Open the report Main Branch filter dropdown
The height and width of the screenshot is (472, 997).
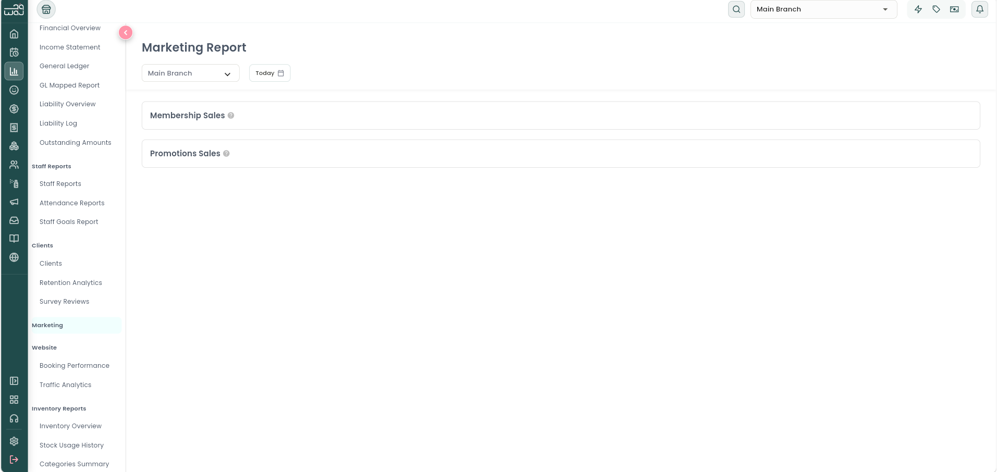(190, 73)
